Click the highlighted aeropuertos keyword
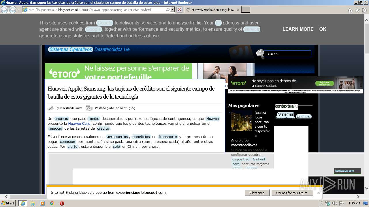This screenshot has height=207, width=369. point(117,137)
